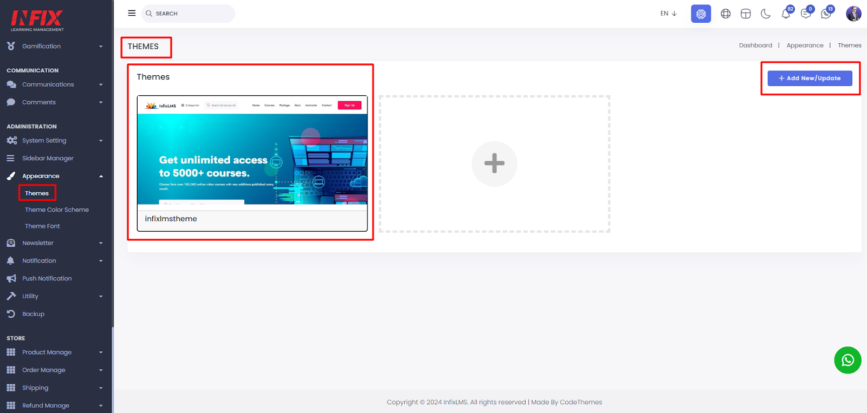Open Theme Font

click(42, 226)
